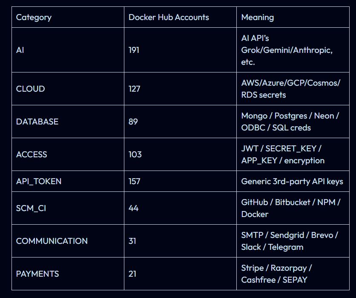Select the PAYMENTS category cell
Viewport: 356px width, 298px height.
37,274
